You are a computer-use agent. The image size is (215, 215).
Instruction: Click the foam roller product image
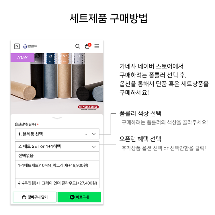[x=57, y=83]
